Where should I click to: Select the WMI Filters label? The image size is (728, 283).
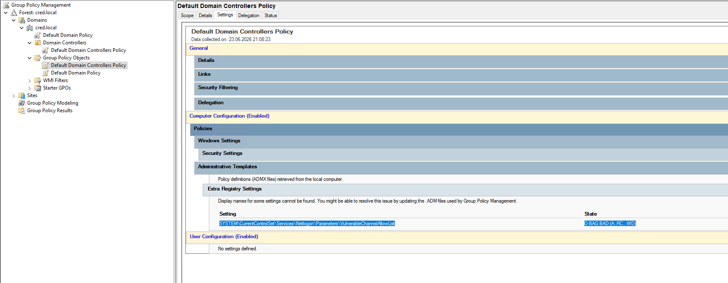55,80
